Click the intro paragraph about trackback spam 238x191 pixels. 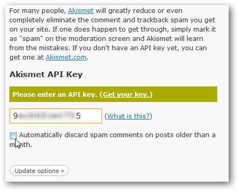coord(113,34)
